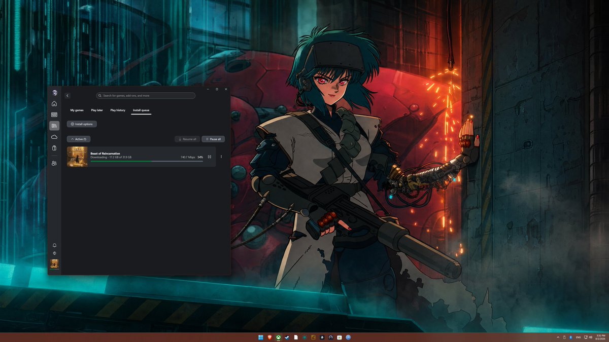Click the Beast of Reincarnation title

[105, 154]
